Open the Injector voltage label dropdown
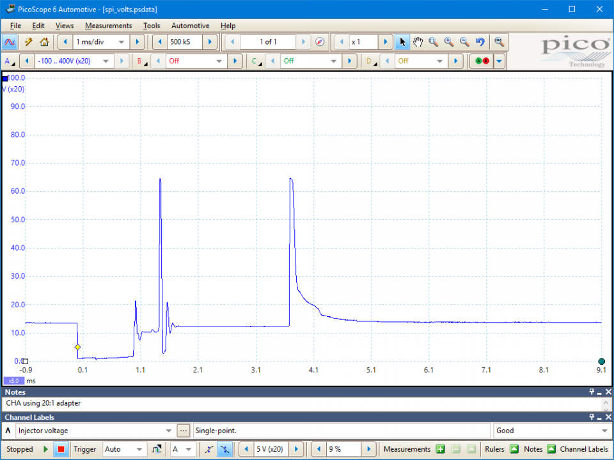The image size is (614, 460). (168, 431)
